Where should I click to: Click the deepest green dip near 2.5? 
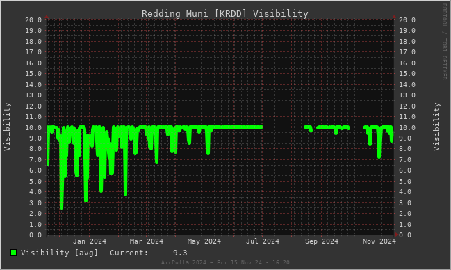coord(61,207)
